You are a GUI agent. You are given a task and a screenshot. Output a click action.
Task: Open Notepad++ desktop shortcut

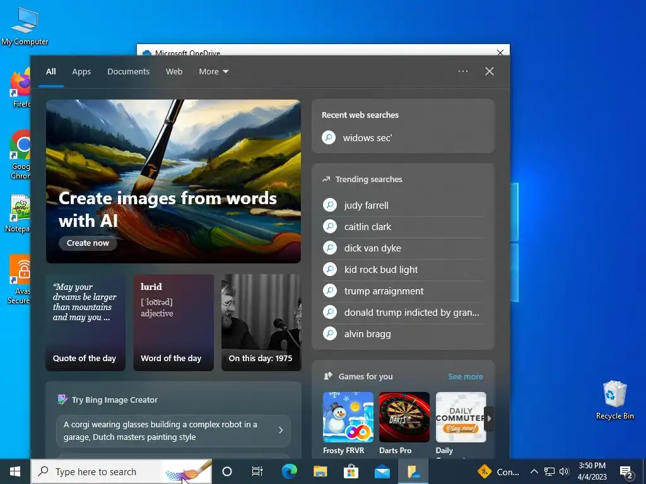18,213
